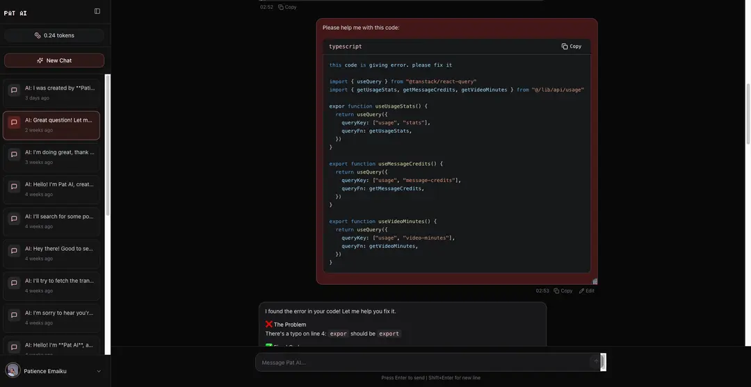Click the 'AI: I'm sorry to hear' chat icon

15,315
